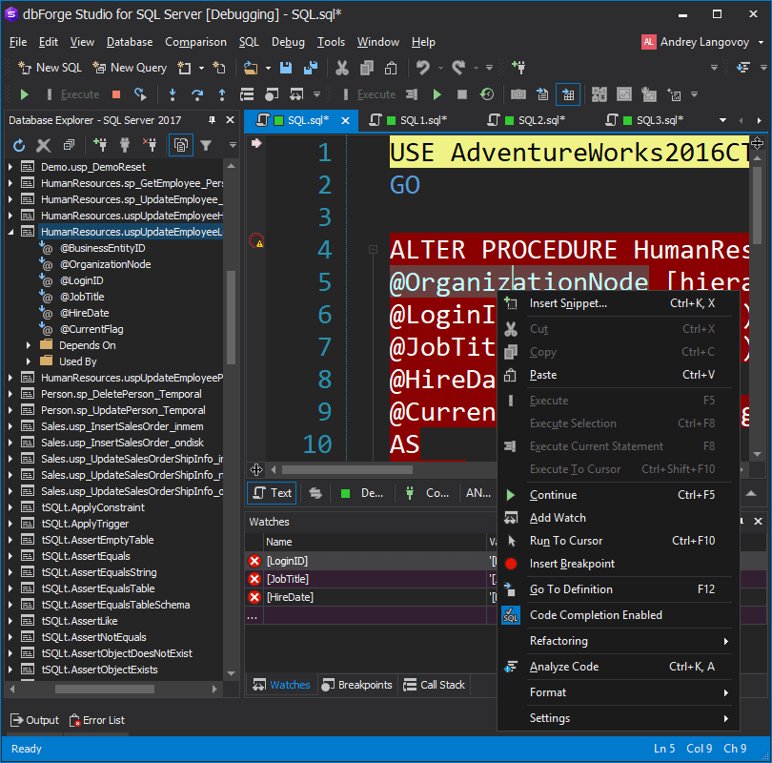Image resolution: width=772 pixels, height=763 pixels.
Task: Click the Database Explorer horizontal scrollbar thumb
Action: pyautogui.click(x=105, y=690)
